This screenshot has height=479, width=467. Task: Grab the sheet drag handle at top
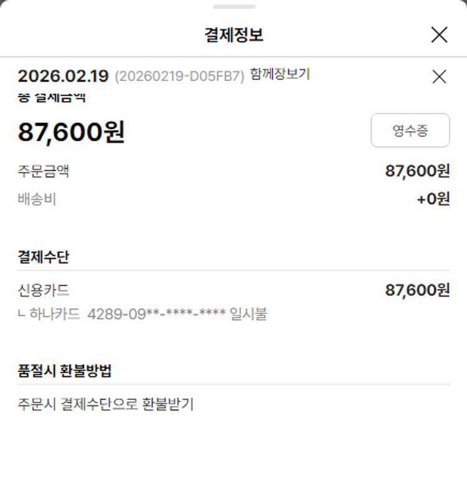click(x=233, y=7)
